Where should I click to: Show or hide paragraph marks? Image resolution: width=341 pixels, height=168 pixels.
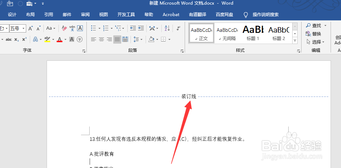(x=178, y=28)
